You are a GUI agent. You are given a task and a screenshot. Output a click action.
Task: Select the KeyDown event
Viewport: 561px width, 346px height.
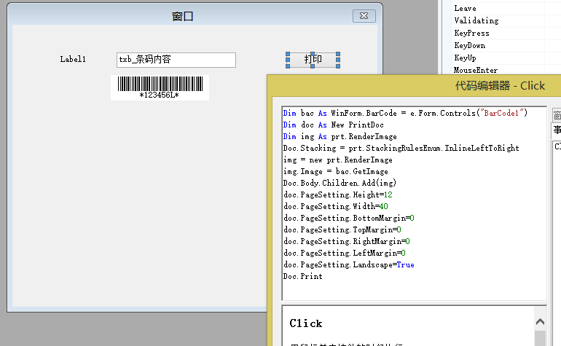pyautogui.click(x=469, y=45)
